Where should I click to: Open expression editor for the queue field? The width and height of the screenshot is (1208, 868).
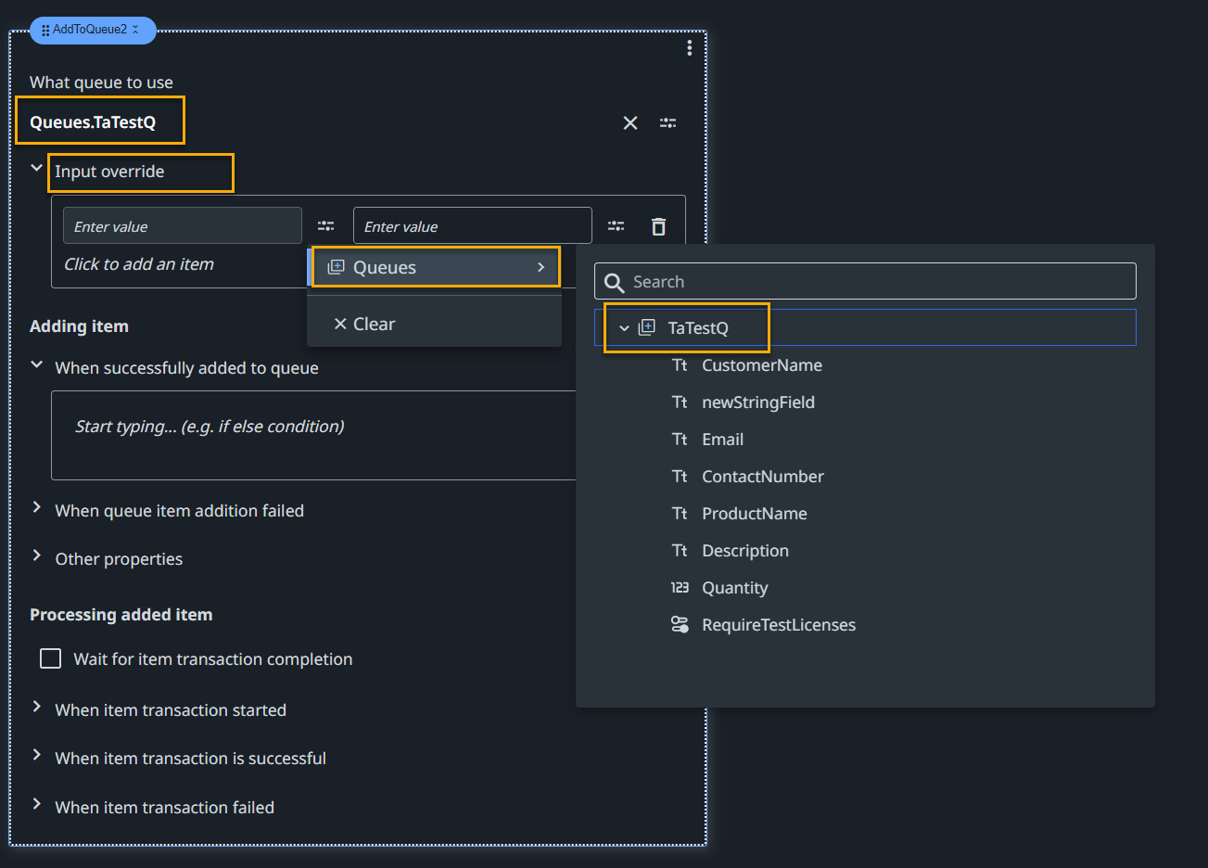(x=668, y=122)
